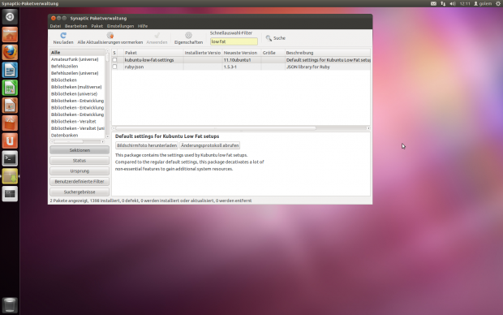The height and width of the screenshot is (315, 503).
Task: Open the Einstellungen menu
Action: (120, 26)
